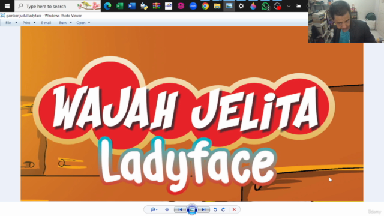Click the actual size fit button

tap(167, 209)
